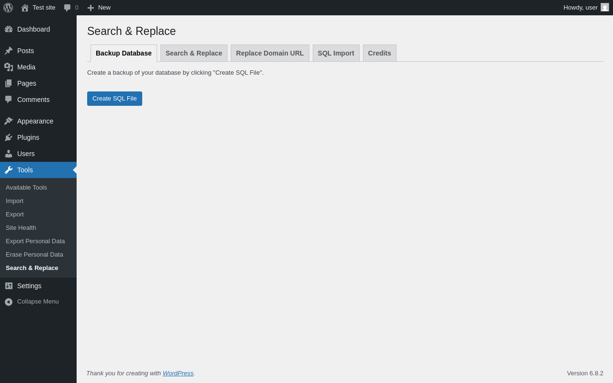Click the Users person icon

click(x=9, y=154)
